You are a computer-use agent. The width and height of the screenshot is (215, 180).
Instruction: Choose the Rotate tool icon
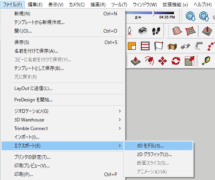point(176,61)
